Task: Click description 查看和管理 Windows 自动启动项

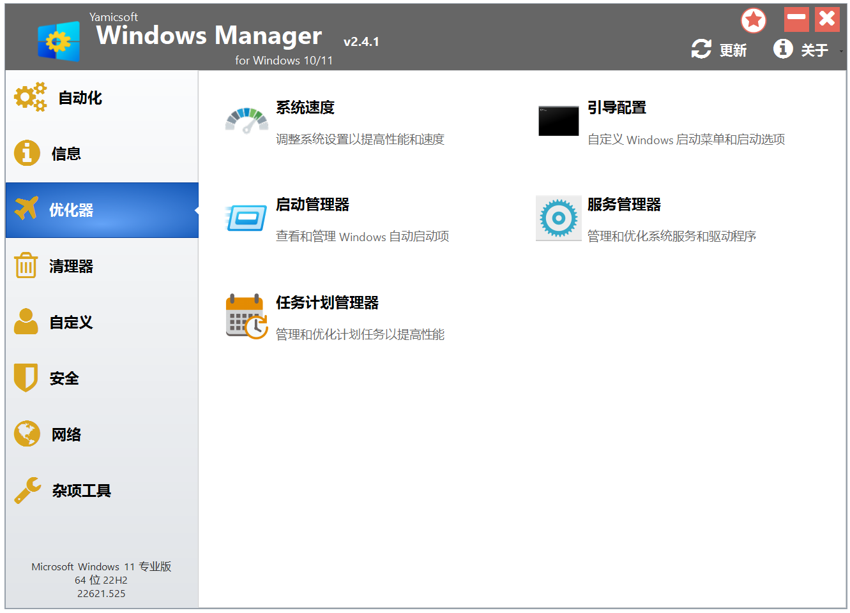Action: pos(363,236)
